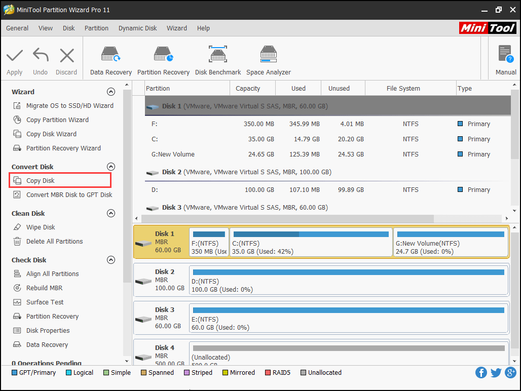Click the Apply checkmark icon
Image resolution: width=521 pixels, height=391 pixels.
tap(15, 55)
